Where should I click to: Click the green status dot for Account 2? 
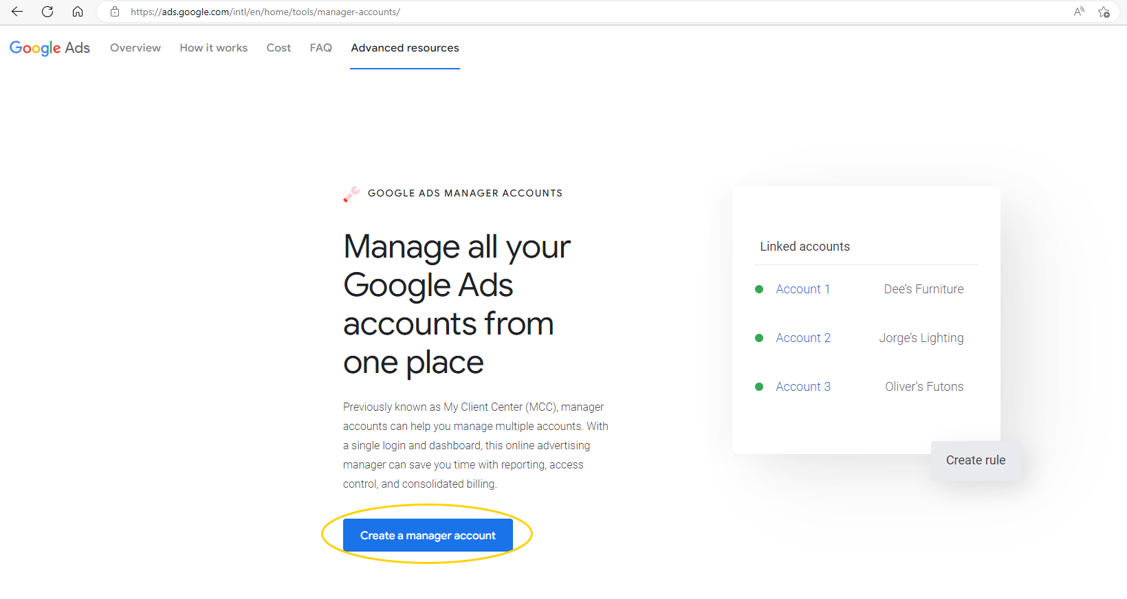point(759,338)
